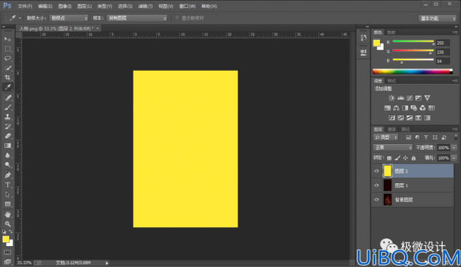Click the B value input field

[443, 62]
